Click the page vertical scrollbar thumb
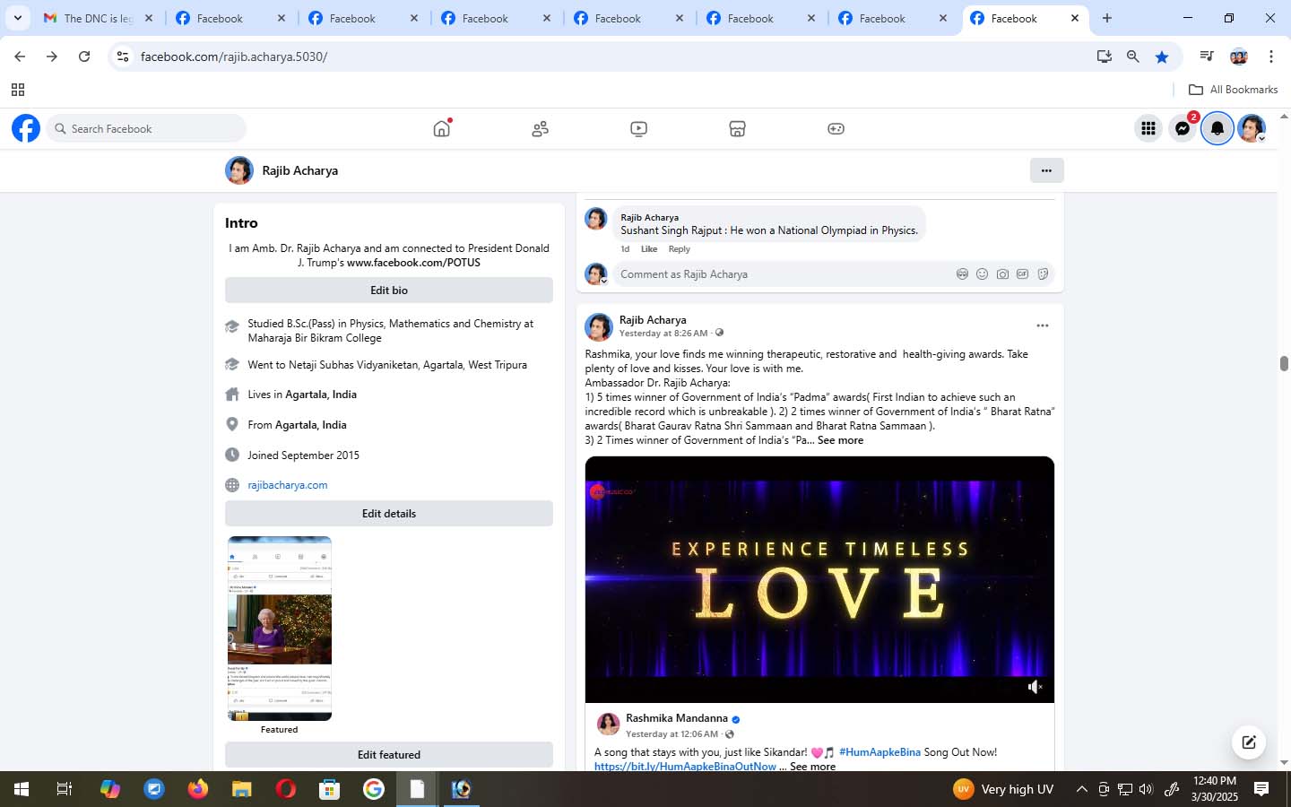The image size is (1291, 807). (1284, 363)
